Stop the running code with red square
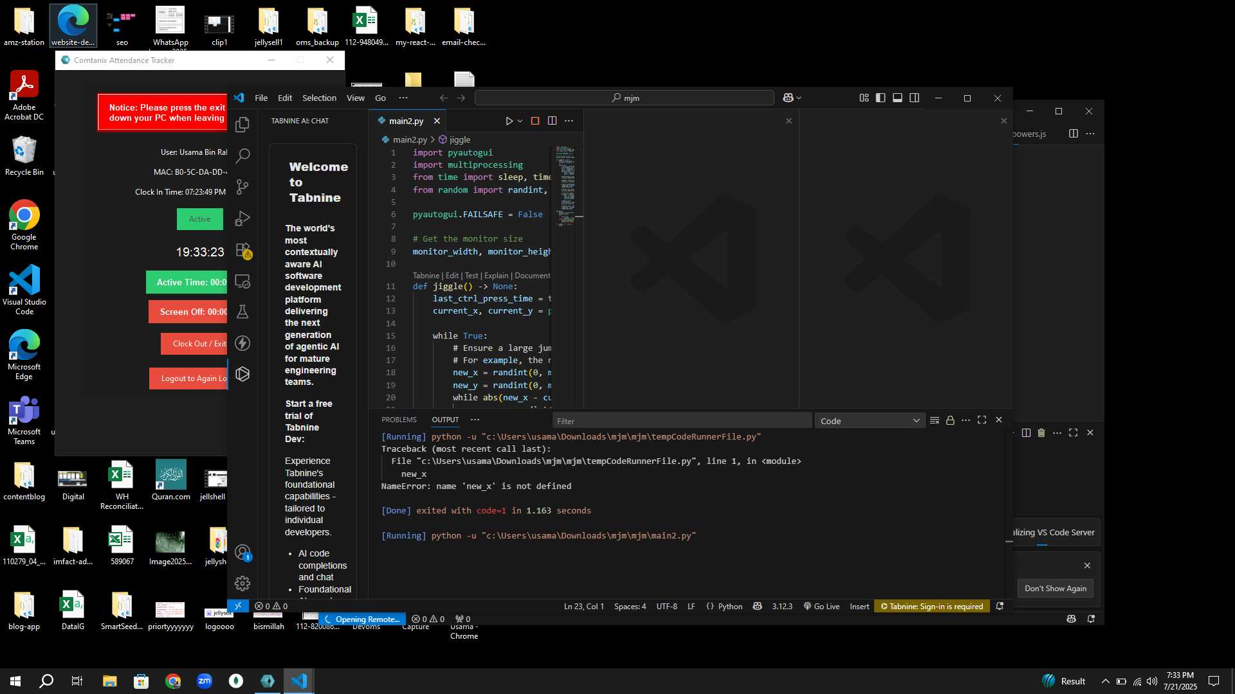The width and height of the screenshot is (1235, 694). pos(535,121)
